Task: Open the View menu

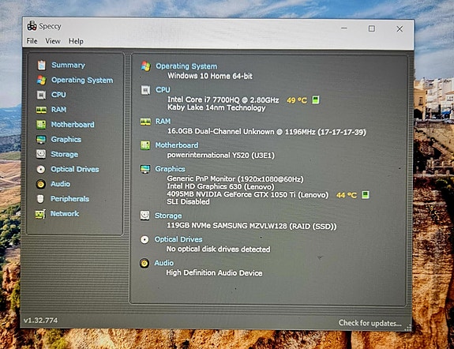Action: [x=53, y=41]
